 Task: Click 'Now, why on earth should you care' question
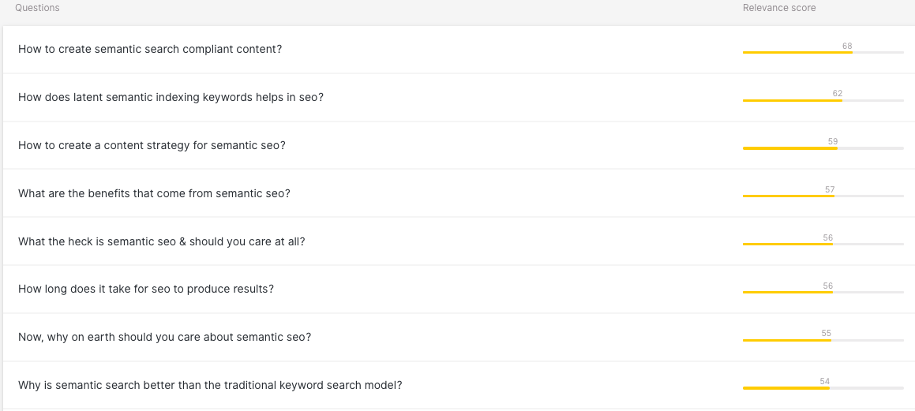tap(164, 337)
